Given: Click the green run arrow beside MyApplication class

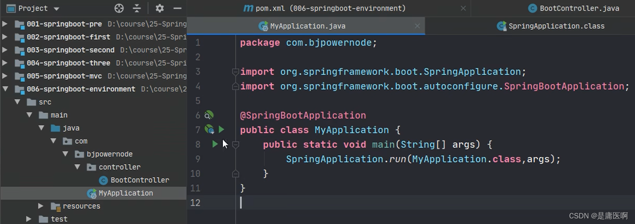Looking at the screenshot, I should pos(221,129).
